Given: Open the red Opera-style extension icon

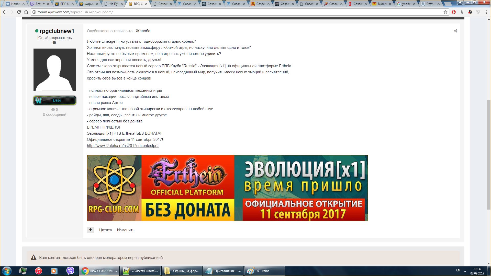Looking at the screenshot, I should (x=454, y=12).
